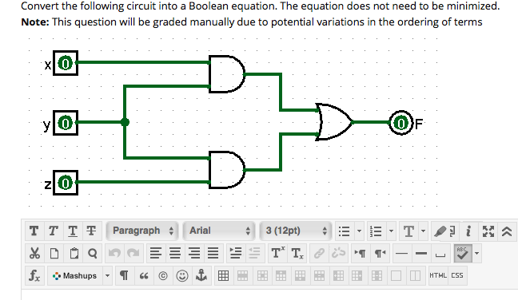Insert a numbered list

coord(376,231)
